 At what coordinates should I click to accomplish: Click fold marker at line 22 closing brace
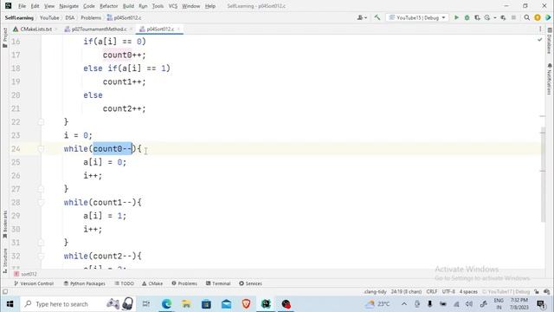(41, 122)
